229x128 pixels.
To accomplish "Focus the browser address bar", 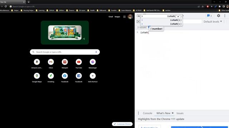I will [x=102, y=6].
